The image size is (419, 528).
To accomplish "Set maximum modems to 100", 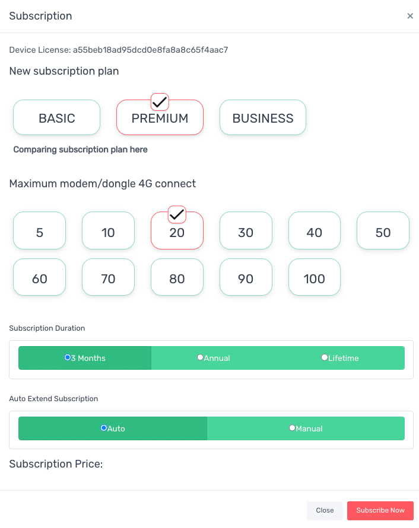I will [314, 278].
